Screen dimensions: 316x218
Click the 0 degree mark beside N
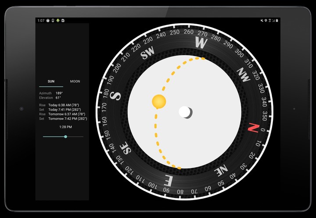pyautogui.click(x=263, y=130)
